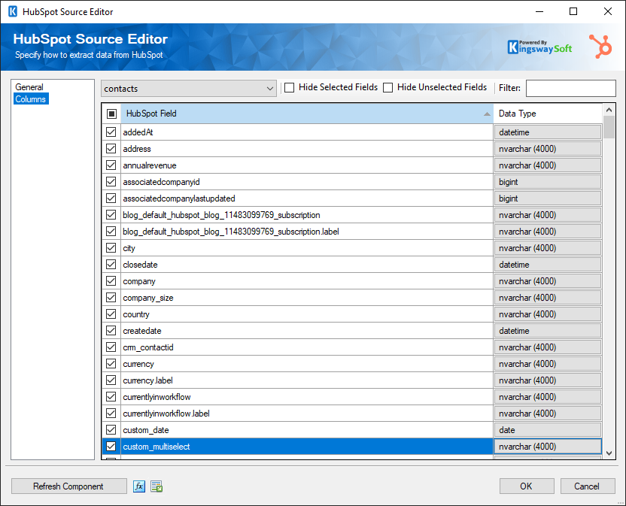The height and width of the screenshot is (506, 626).
Task: Click the datetime type cell for addedAt
Action: pyautogui.click(x=547, y=132)
